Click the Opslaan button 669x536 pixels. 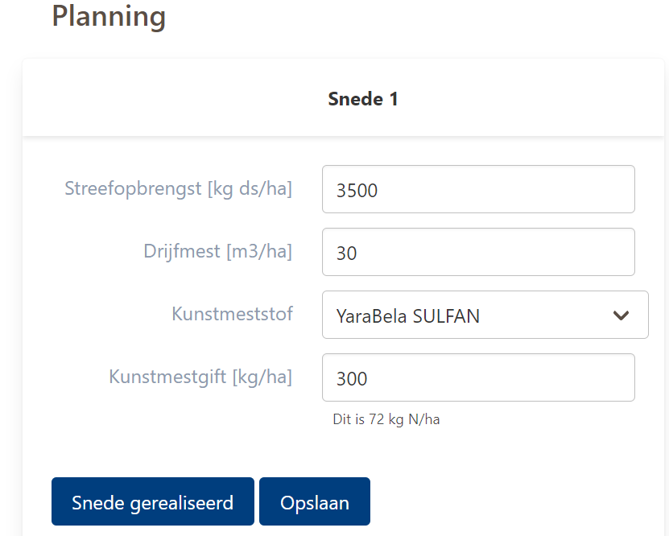pos(315,502)
